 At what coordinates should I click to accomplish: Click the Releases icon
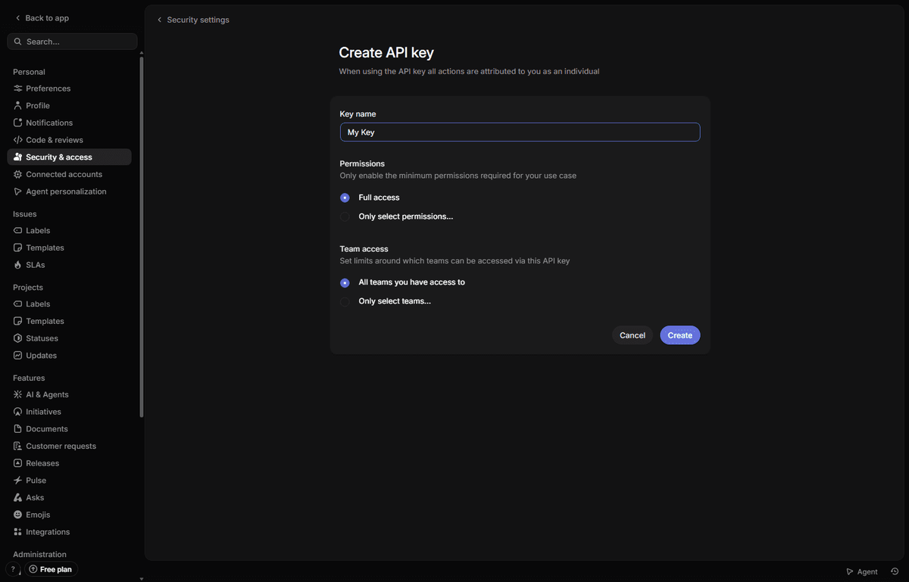(x=18, y=463)
